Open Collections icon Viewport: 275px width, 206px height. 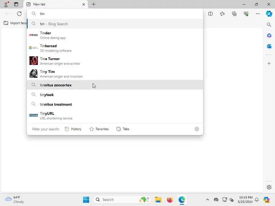(234, 14)
